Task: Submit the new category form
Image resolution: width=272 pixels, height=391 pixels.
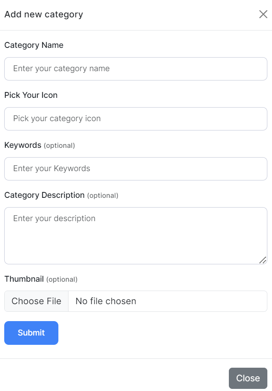Action: tap(31, 333)
